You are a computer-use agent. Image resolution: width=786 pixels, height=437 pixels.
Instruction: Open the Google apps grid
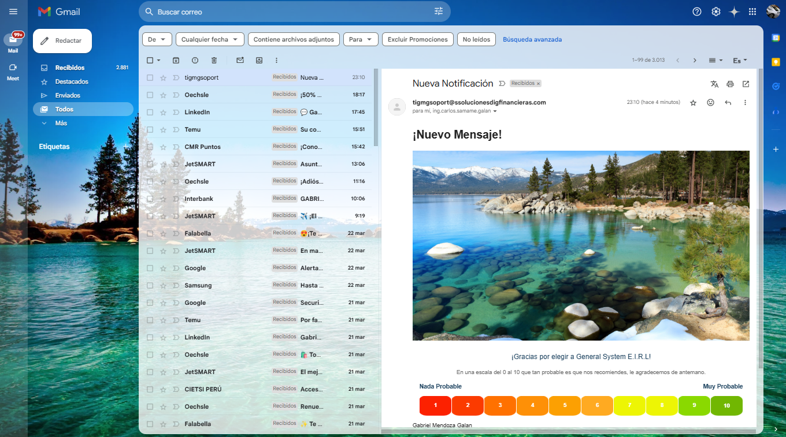752,12
